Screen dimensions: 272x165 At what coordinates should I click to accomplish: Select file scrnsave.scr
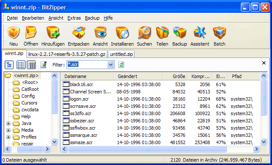coord(83,106)
